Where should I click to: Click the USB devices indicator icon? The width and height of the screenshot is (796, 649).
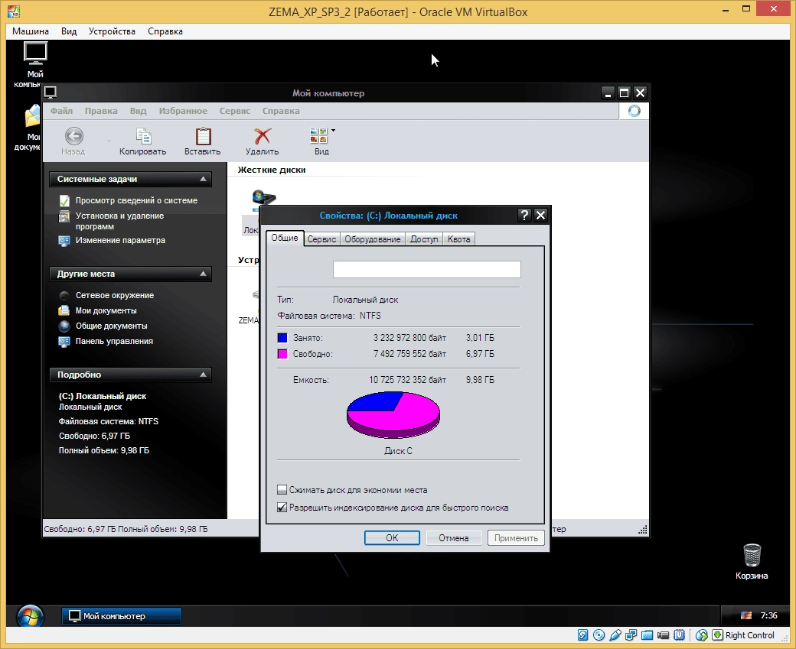click(x=615, y=634)
